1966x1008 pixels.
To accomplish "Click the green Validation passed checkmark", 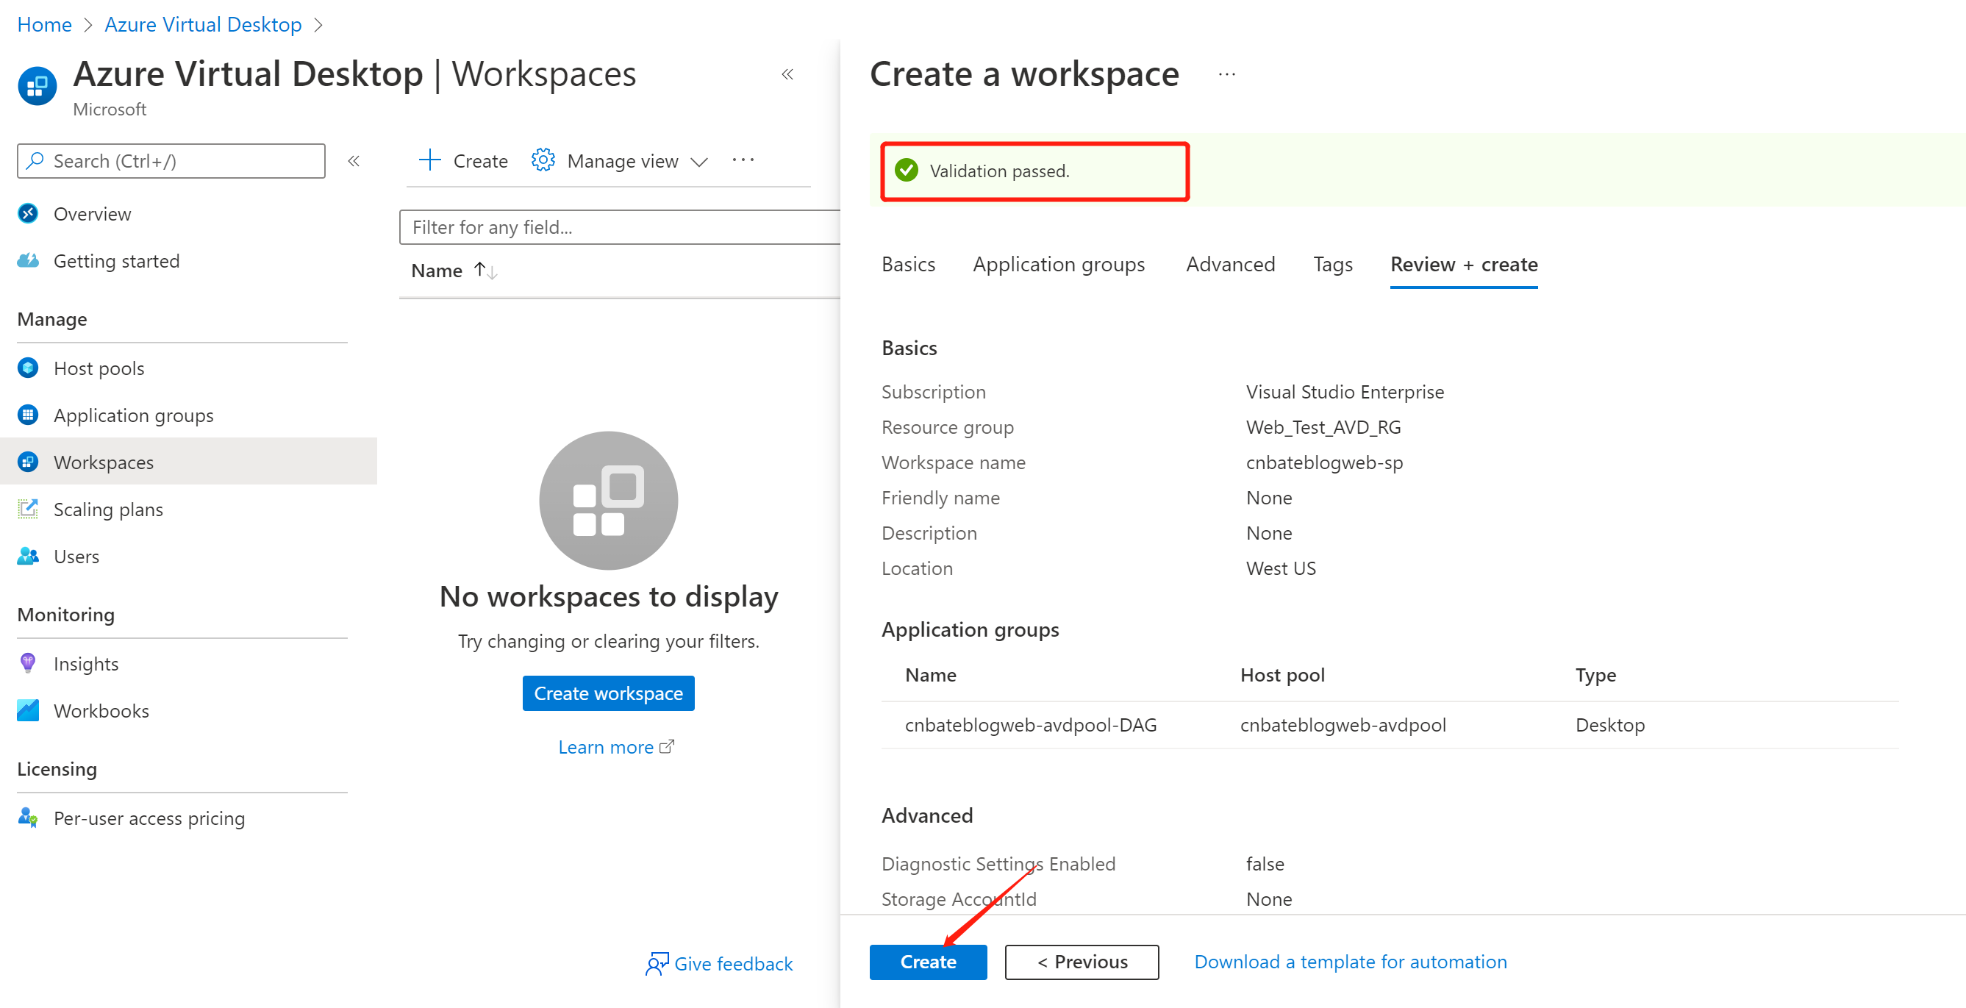I will (x=906, y=170).
